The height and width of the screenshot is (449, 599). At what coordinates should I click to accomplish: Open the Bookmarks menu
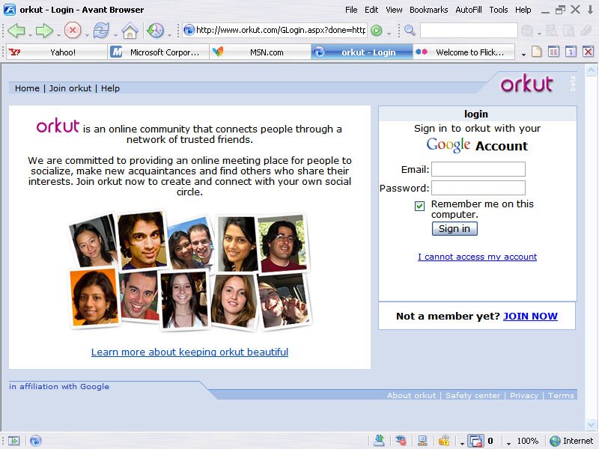point(428,10)
